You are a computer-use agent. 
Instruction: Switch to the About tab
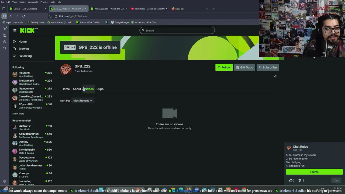coord(77,89)
